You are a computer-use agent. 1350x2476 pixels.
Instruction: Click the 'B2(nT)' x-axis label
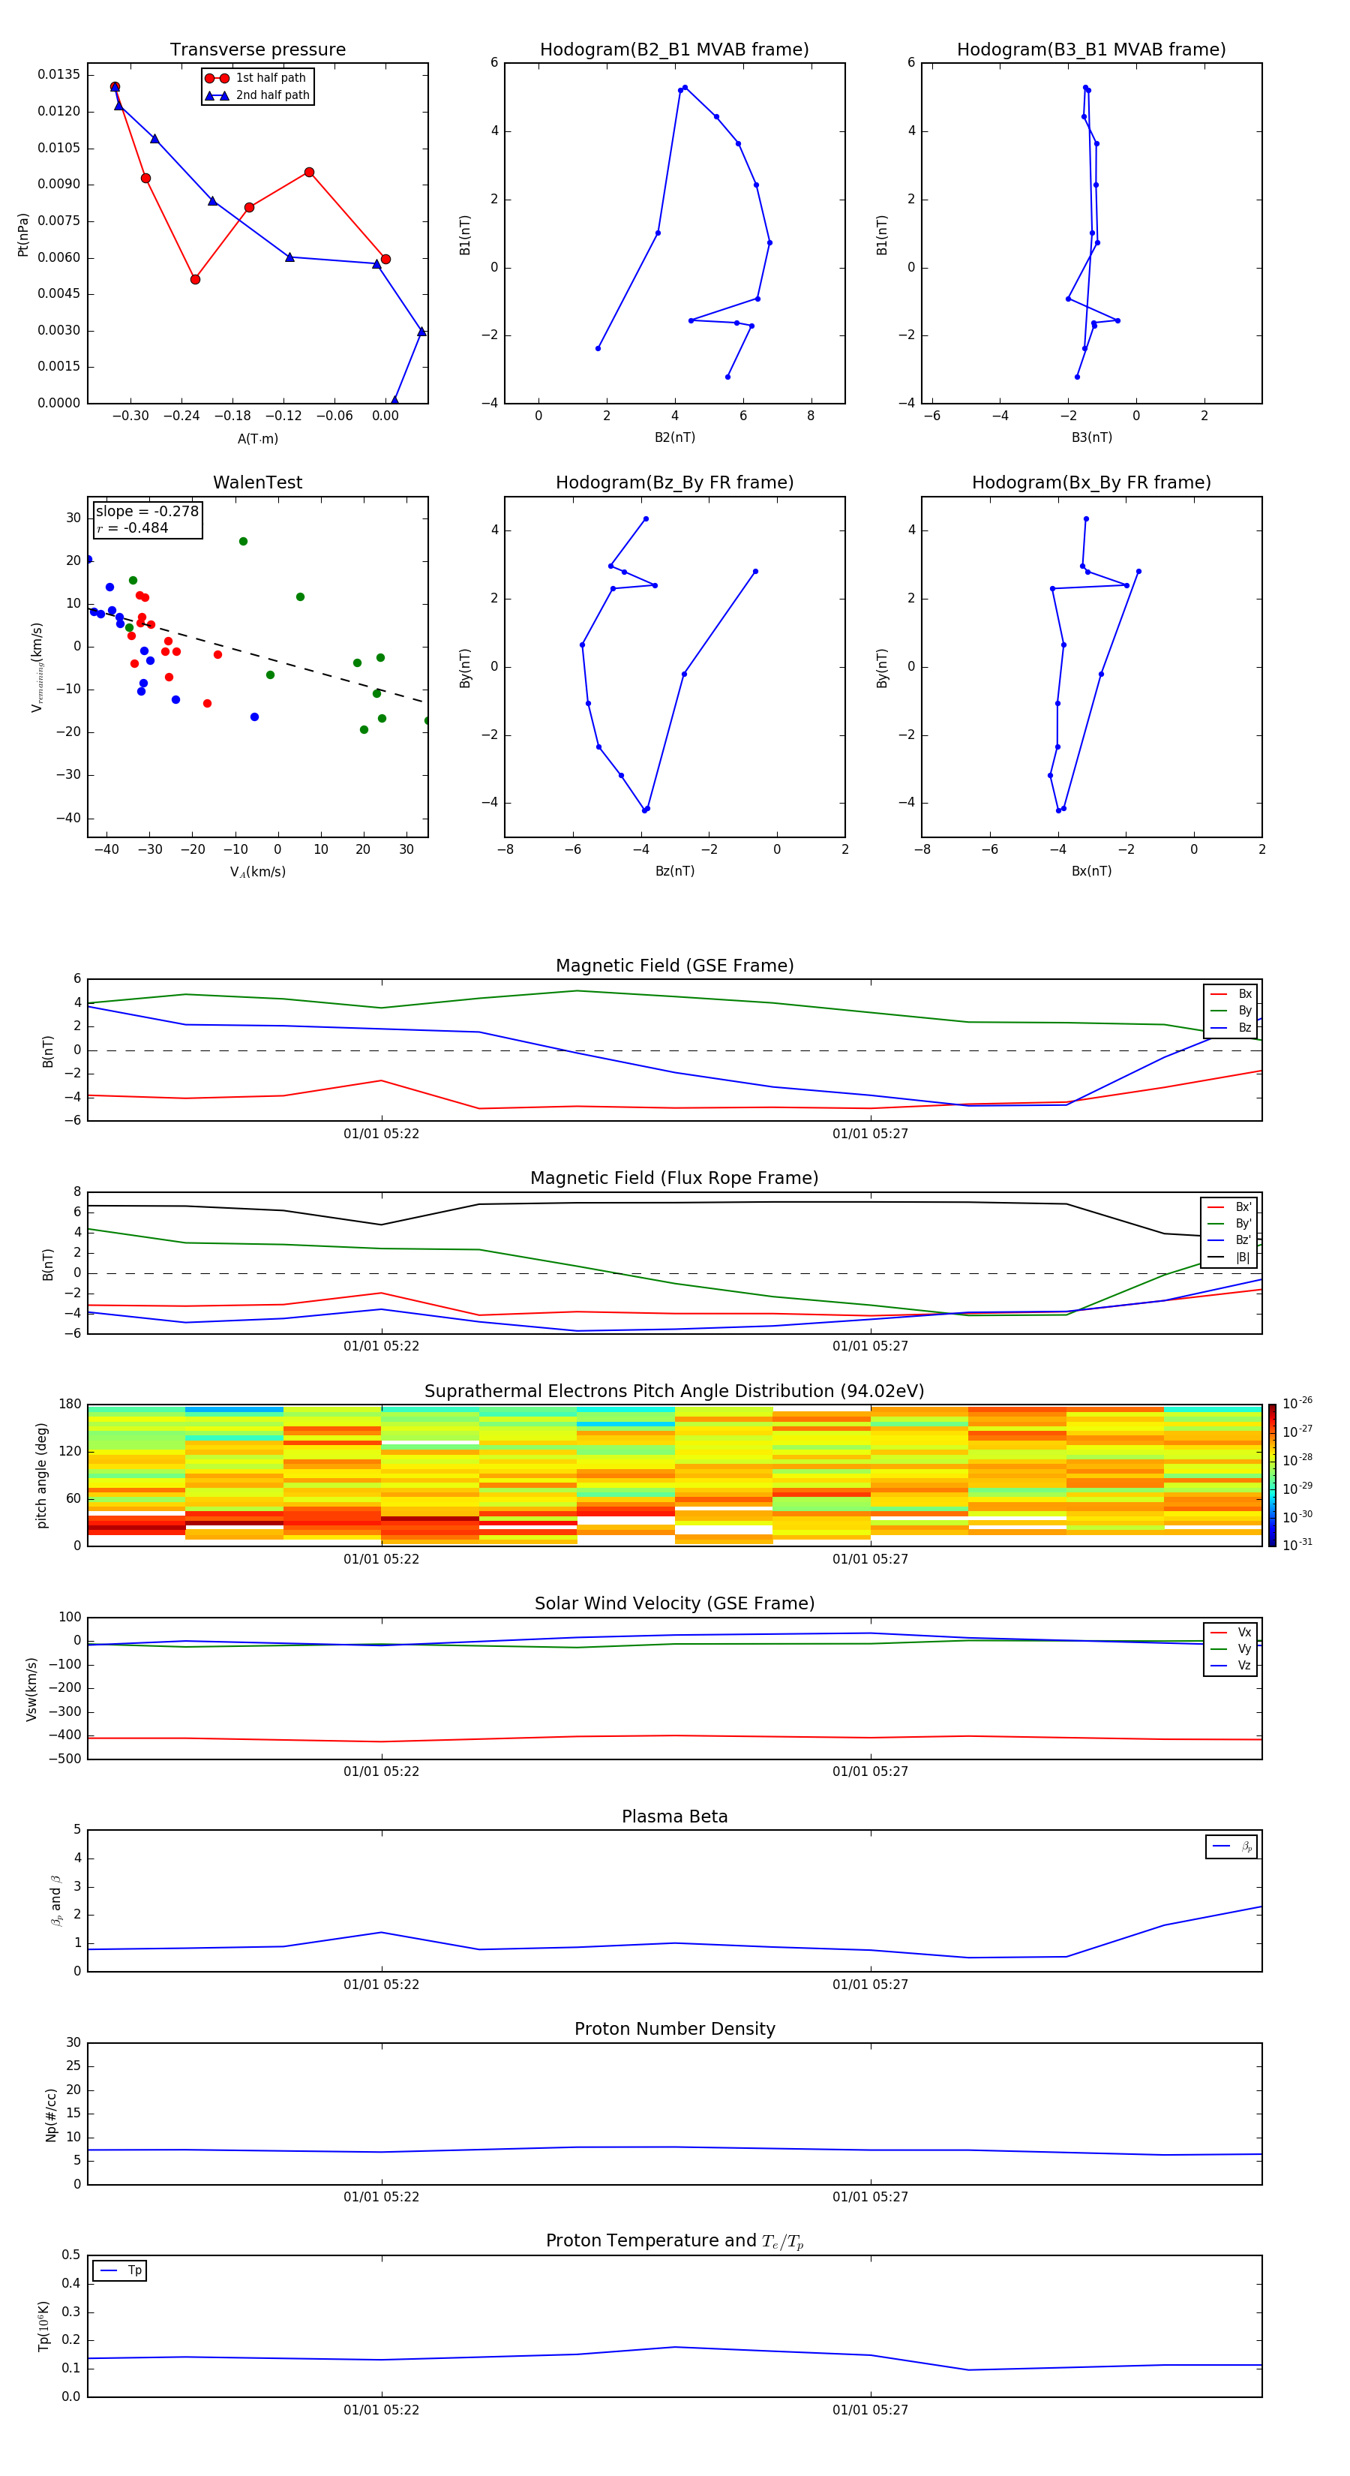point(674,437)
